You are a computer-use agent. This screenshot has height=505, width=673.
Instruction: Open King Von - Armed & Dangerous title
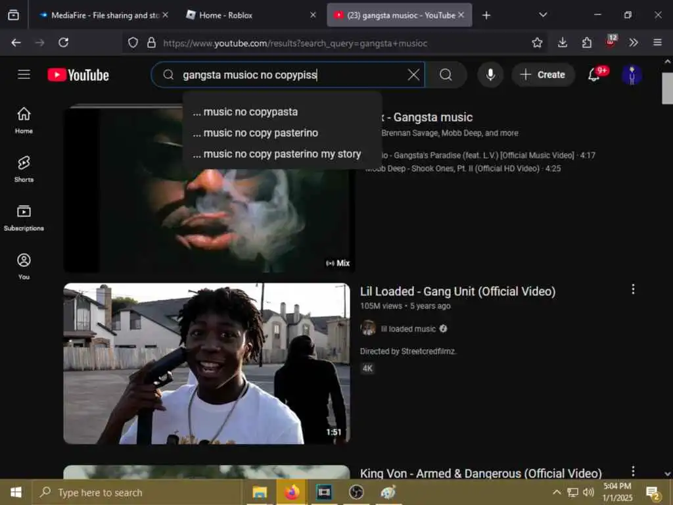480,473
